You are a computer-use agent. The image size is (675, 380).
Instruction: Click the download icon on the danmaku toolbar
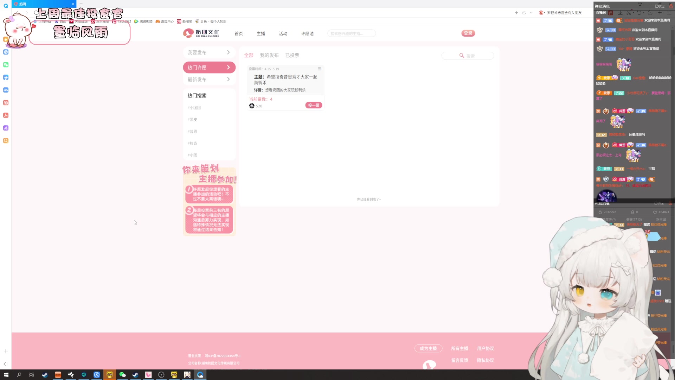pos(620,13)
